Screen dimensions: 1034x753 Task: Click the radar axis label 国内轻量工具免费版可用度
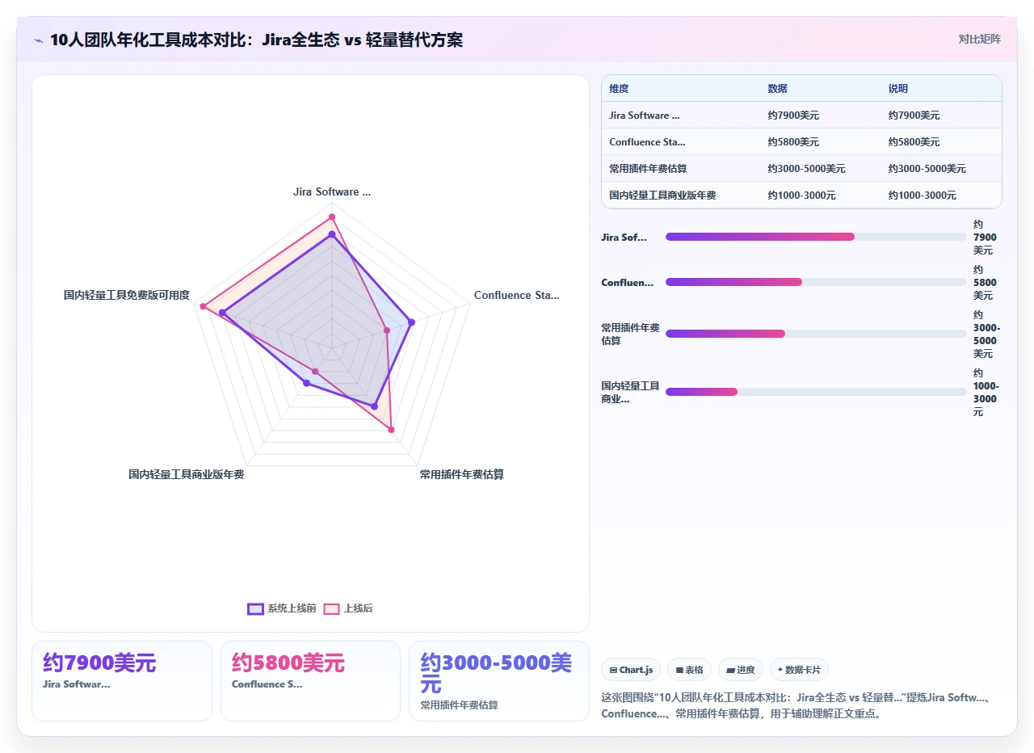(127, 296)
